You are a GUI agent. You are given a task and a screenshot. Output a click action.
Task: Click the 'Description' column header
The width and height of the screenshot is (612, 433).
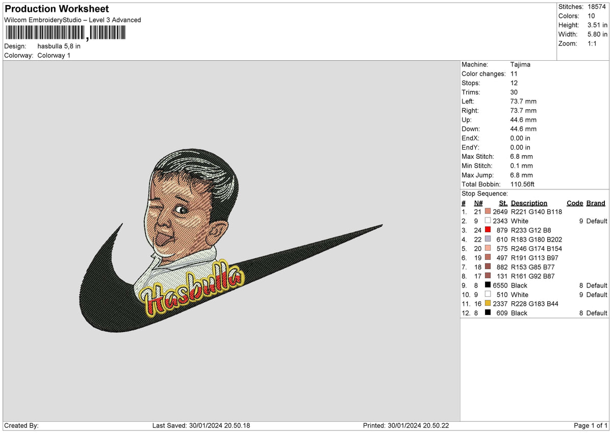(x=529, y=203)
